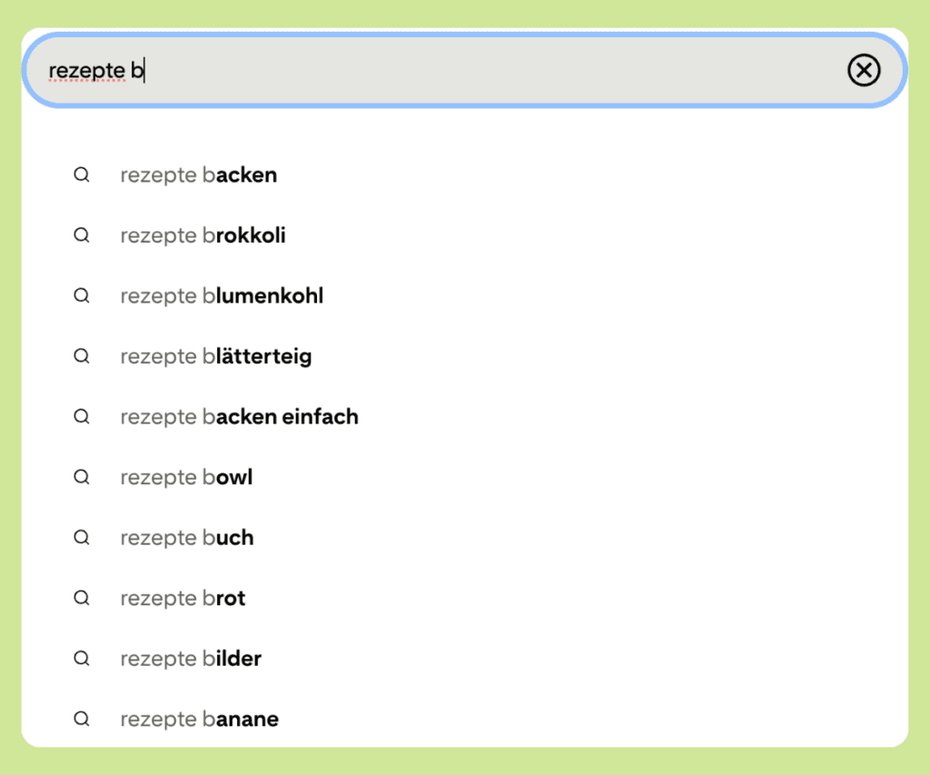This screenshot has width=930, height=775.
Task: Click the magnifier icon beside 'rezepte bowl'
Action: pyautogui.click(x=82, y=477)
